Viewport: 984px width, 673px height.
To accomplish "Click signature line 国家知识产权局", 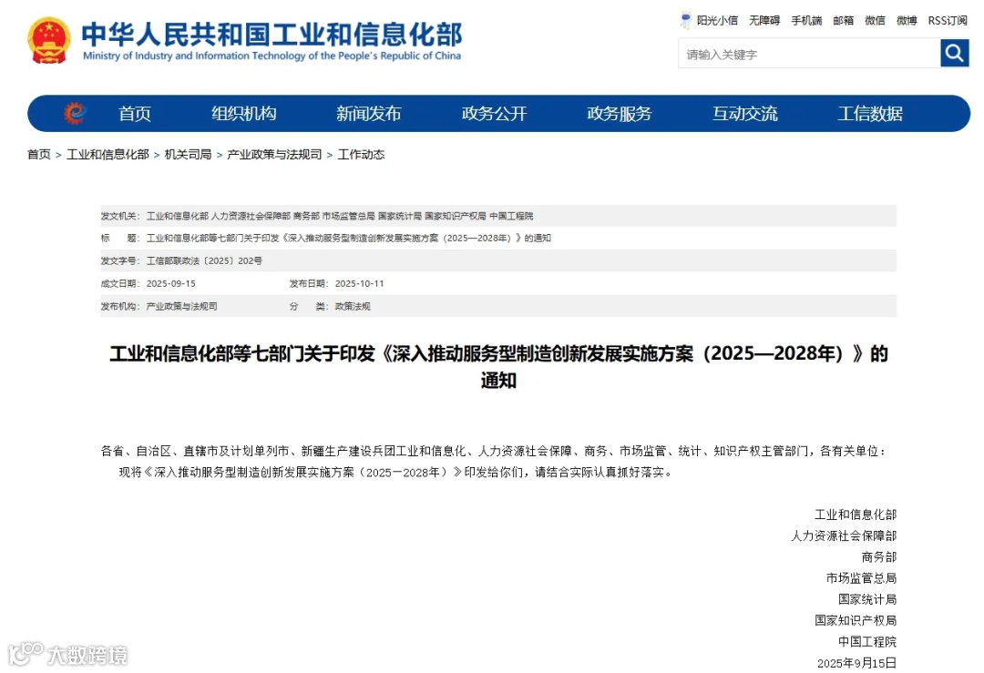I will [x=856, y=620].
